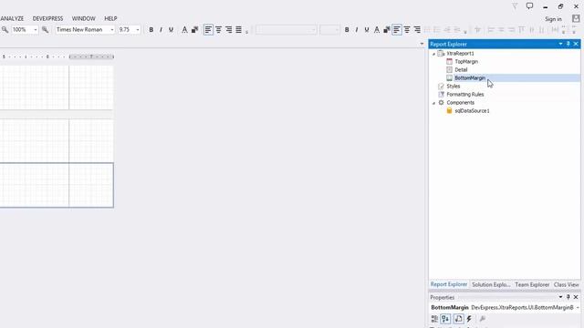This screenshot has height=328, width=584.
Task: Select align right in the first formatting toolbar
Action: click(228, 30)
